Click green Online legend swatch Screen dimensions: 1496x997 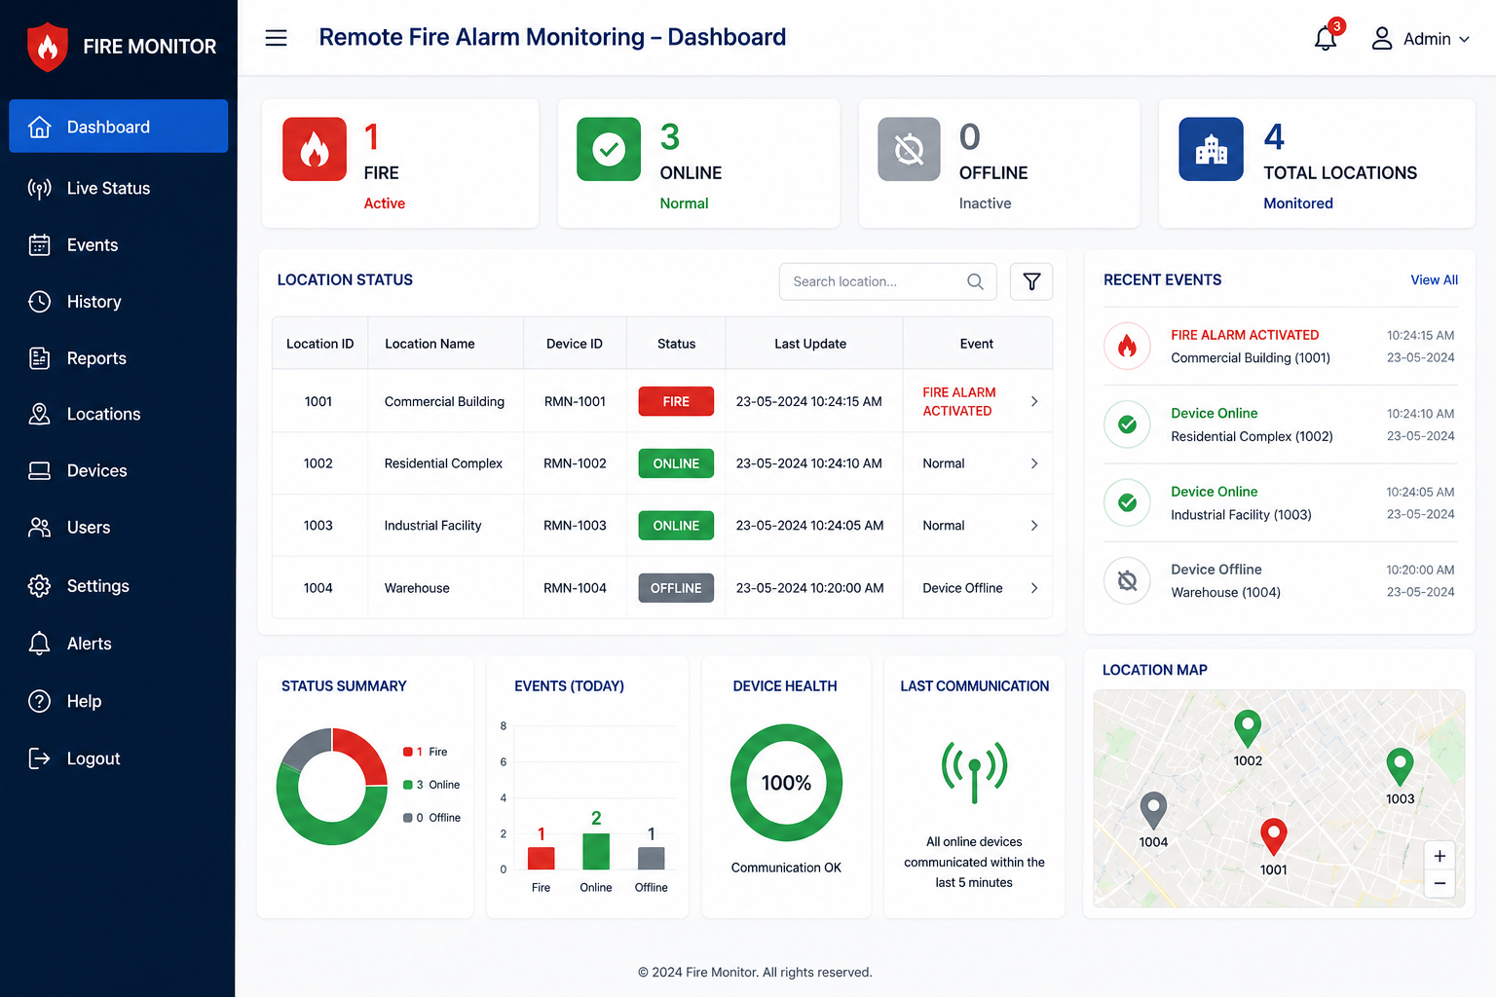(x=408, y=785)
